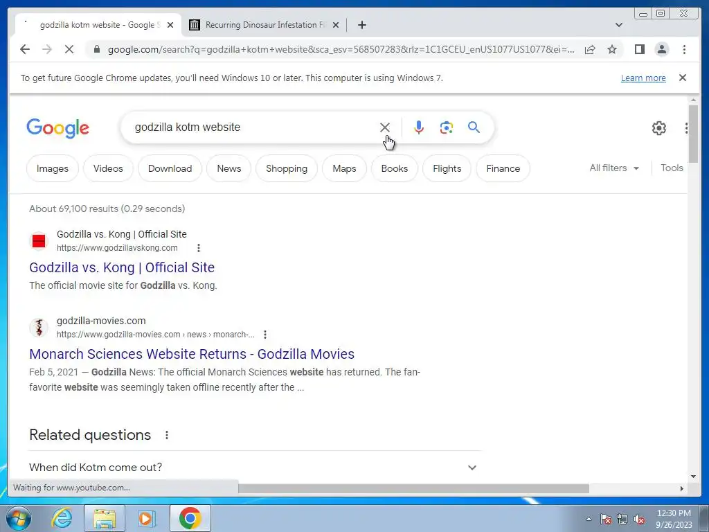Filter results by News

tap(228, 168)
